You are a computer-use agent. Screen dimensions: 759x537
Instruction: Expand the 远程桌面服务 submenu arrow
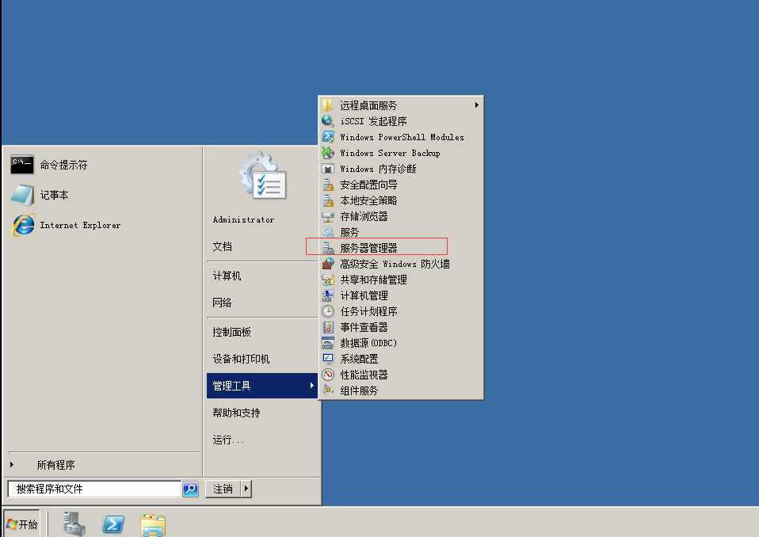[x=477, y=105]
